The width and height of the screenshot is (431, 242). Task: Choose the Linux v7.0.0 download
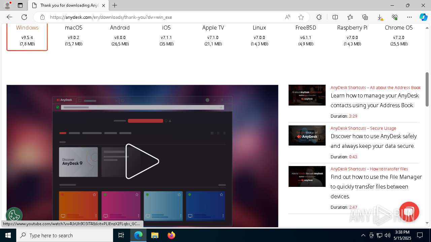pyautogui.click(x=259, y=35)
